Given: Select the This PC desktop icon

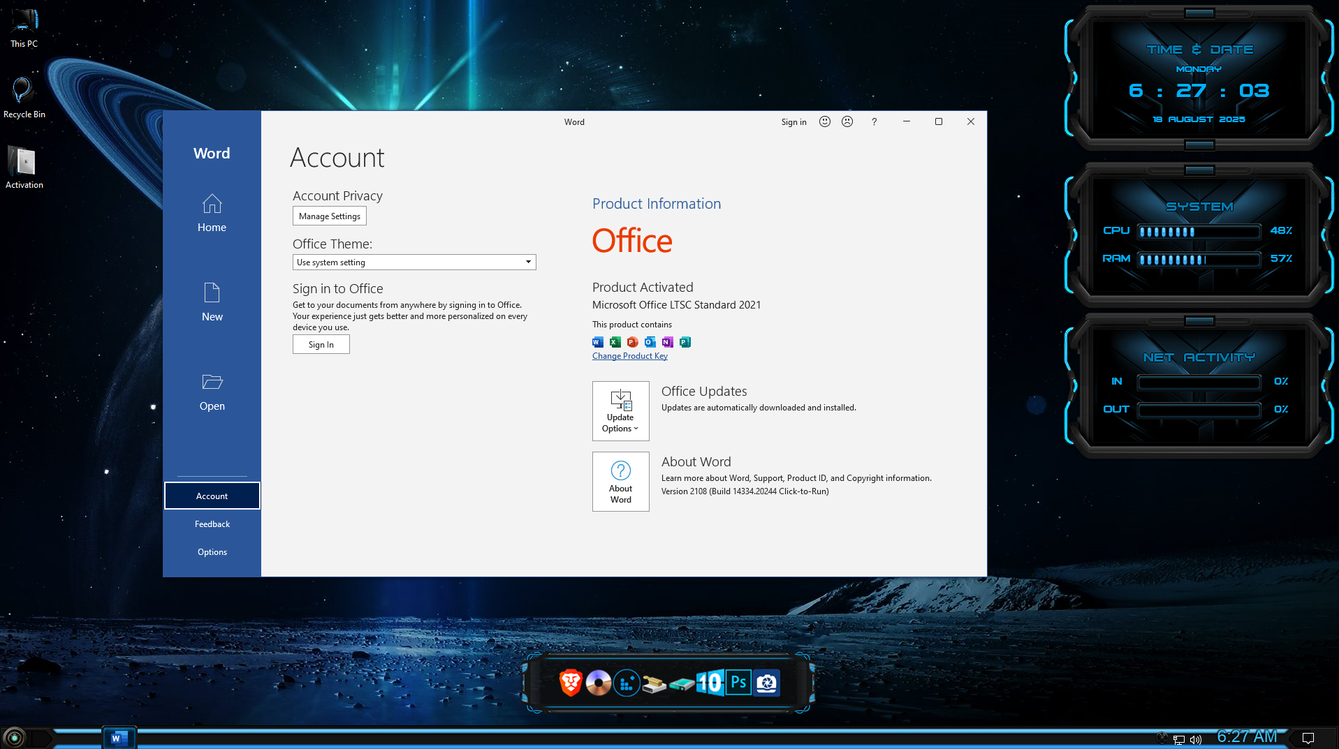Looking at the screenshot, I should pyautogui.click(x=24, y=28).
